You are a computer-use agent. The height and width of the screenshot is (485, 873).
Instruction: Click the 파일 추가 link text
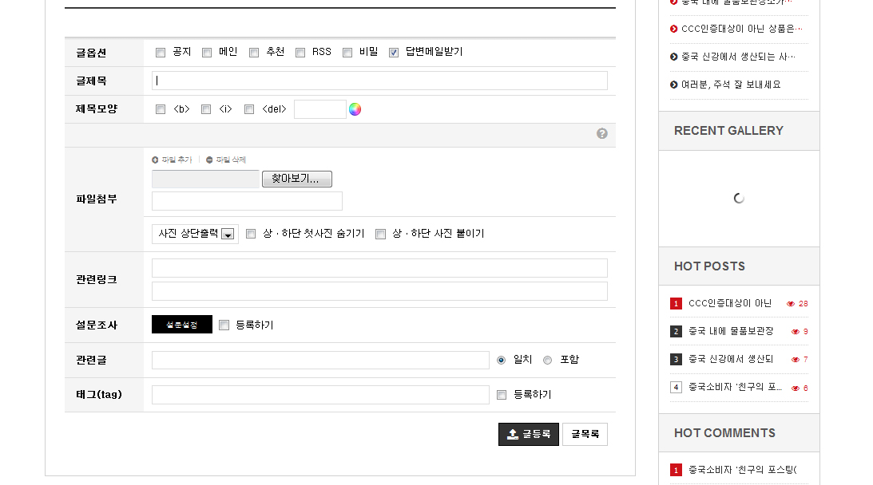pos(177,160)
